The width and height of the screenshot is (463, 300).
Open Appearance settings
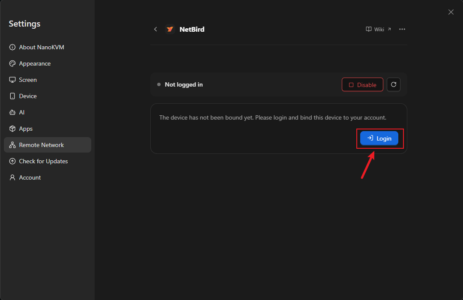tap(48, 63)
